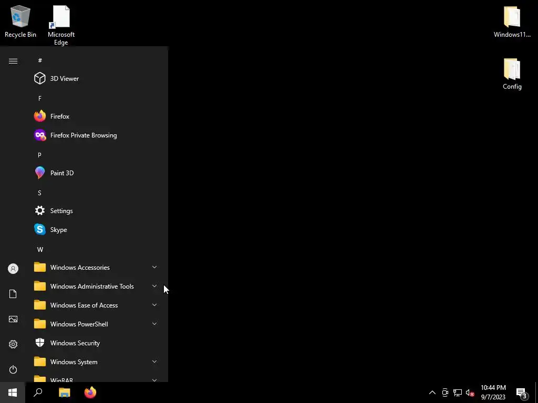Open the network status tray icon
This screenshot has width=538, height=403.
(x=458, y=393)
